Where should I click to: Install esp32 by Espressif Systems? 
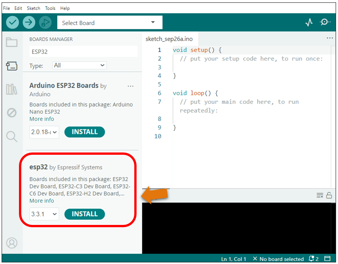click(85, 214)
